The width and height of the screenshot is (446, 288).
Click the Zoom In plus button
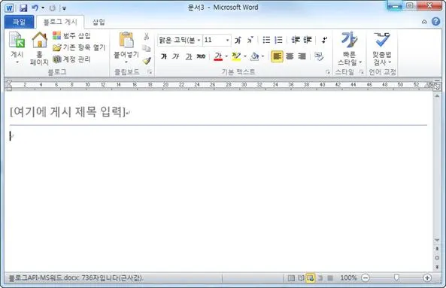427,277
